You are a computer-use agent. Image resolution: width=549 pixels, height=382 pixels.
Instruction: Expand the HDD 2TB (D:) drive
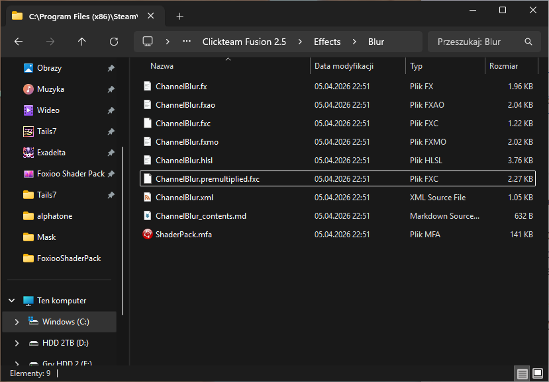pyautogui.click(x=17, y=343)
